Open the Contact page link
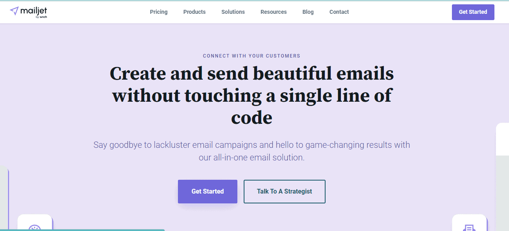 pos(339,12)
